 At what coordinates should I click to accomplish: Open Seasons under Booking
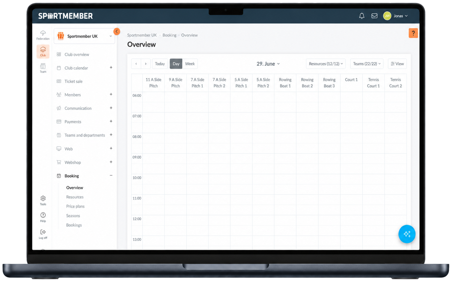[73, 216]
